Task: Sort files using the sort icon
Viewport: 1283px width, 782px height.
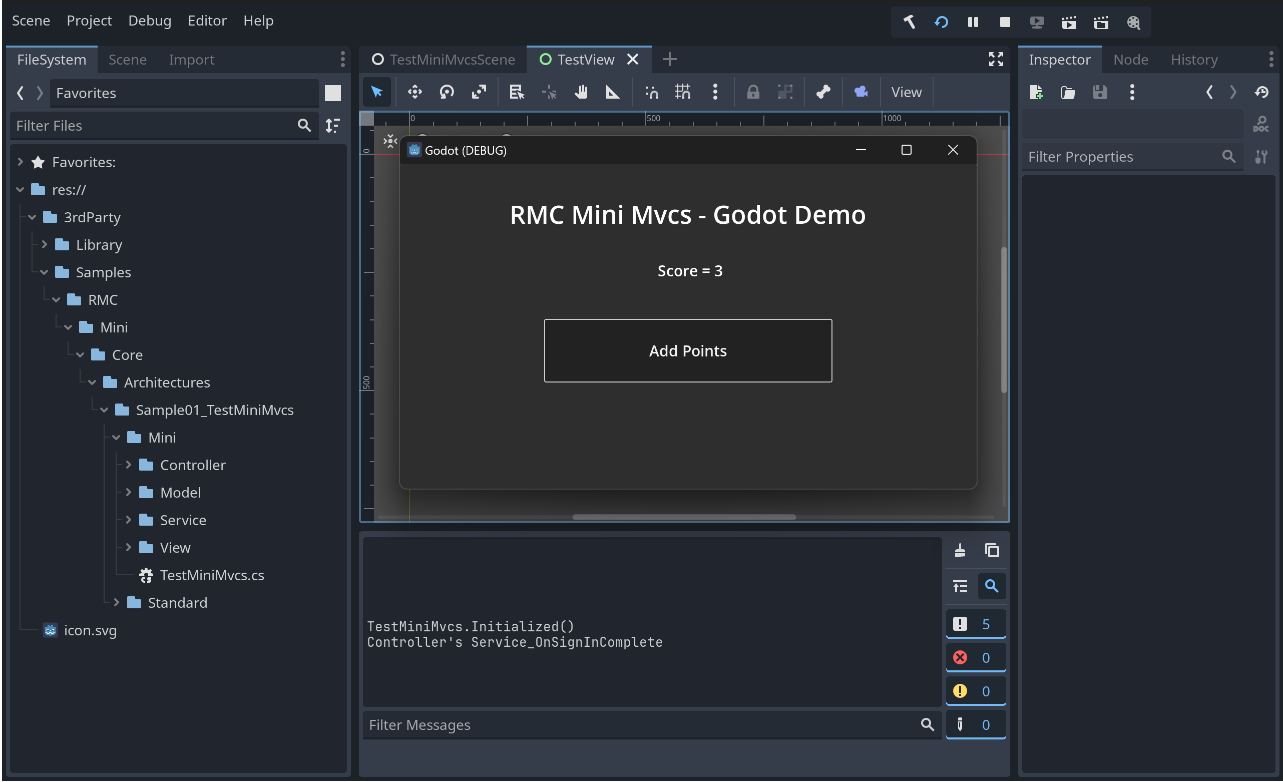Action: pos(332,126)
